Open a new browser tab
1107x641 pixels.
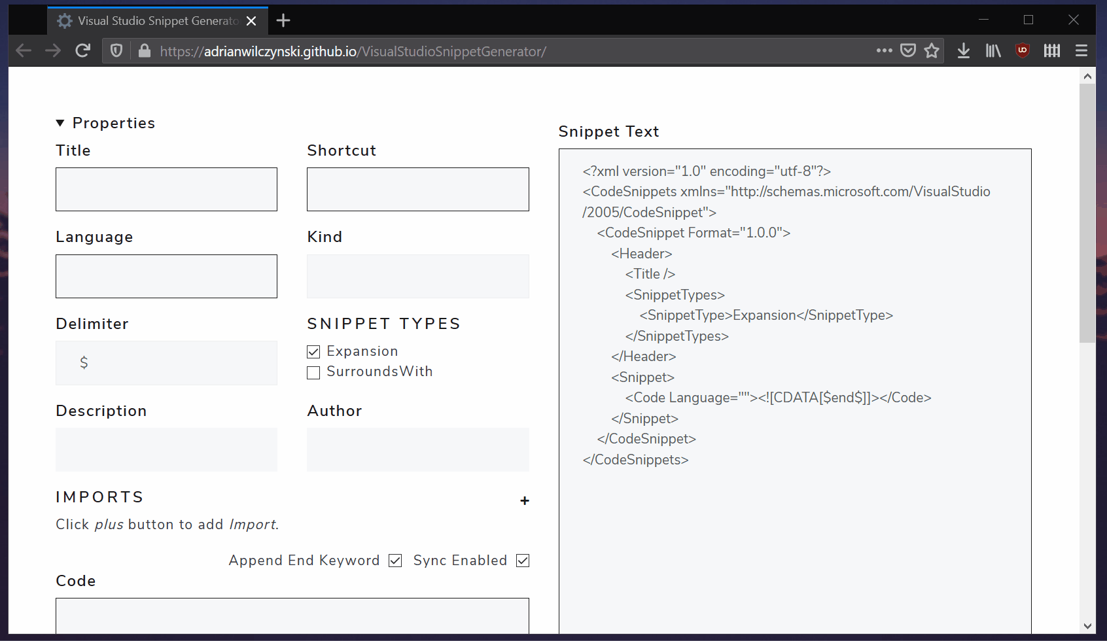tap(283, 21)
